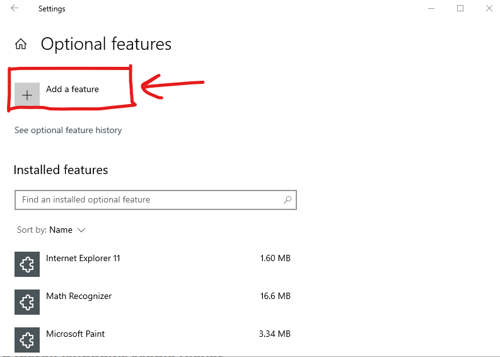Go back using the Settings back arrow
Viewport: 500px width, 357px height.
pyautogui.click(x=15, y=8)
